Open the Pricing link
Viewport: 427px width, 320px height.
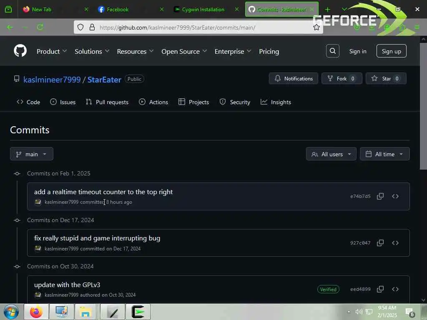[x=269, y=51]
